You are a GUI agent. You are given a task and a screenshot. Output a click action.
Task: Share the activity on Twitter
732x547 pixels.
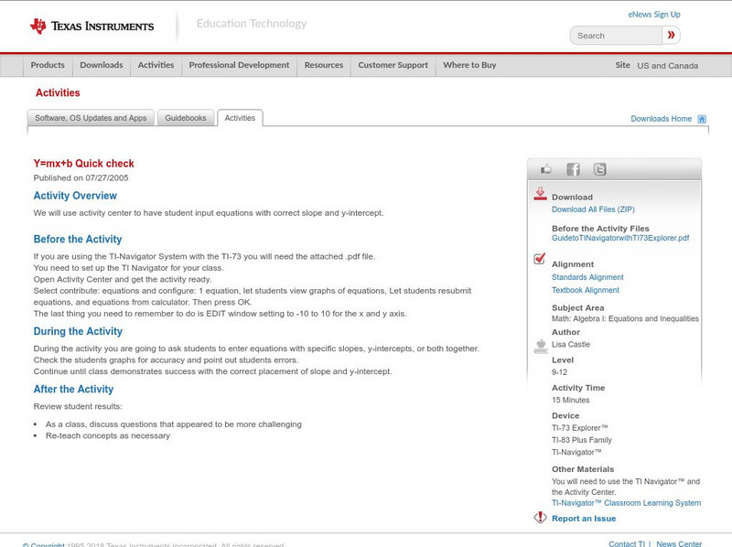click(600, 169)
